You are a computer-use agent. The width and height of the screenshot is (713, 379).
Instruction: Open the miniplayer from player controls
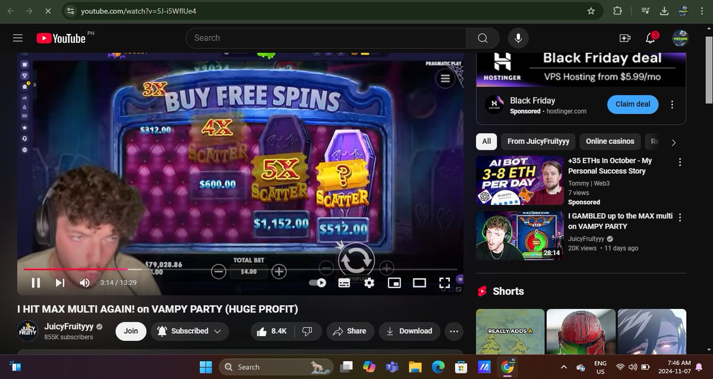pos(395,283)
